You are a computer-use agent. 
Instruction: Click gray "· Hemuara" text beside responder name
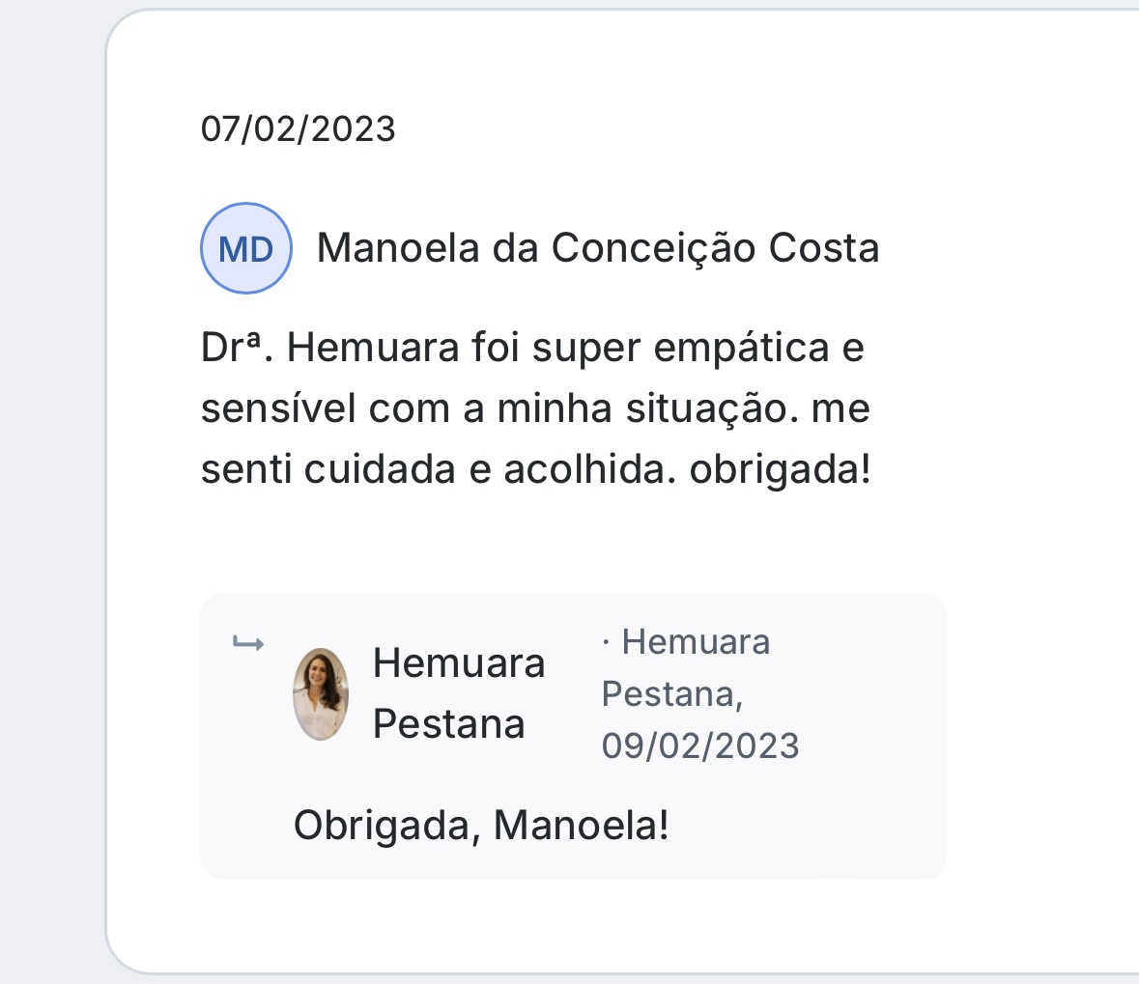point(686,642)
